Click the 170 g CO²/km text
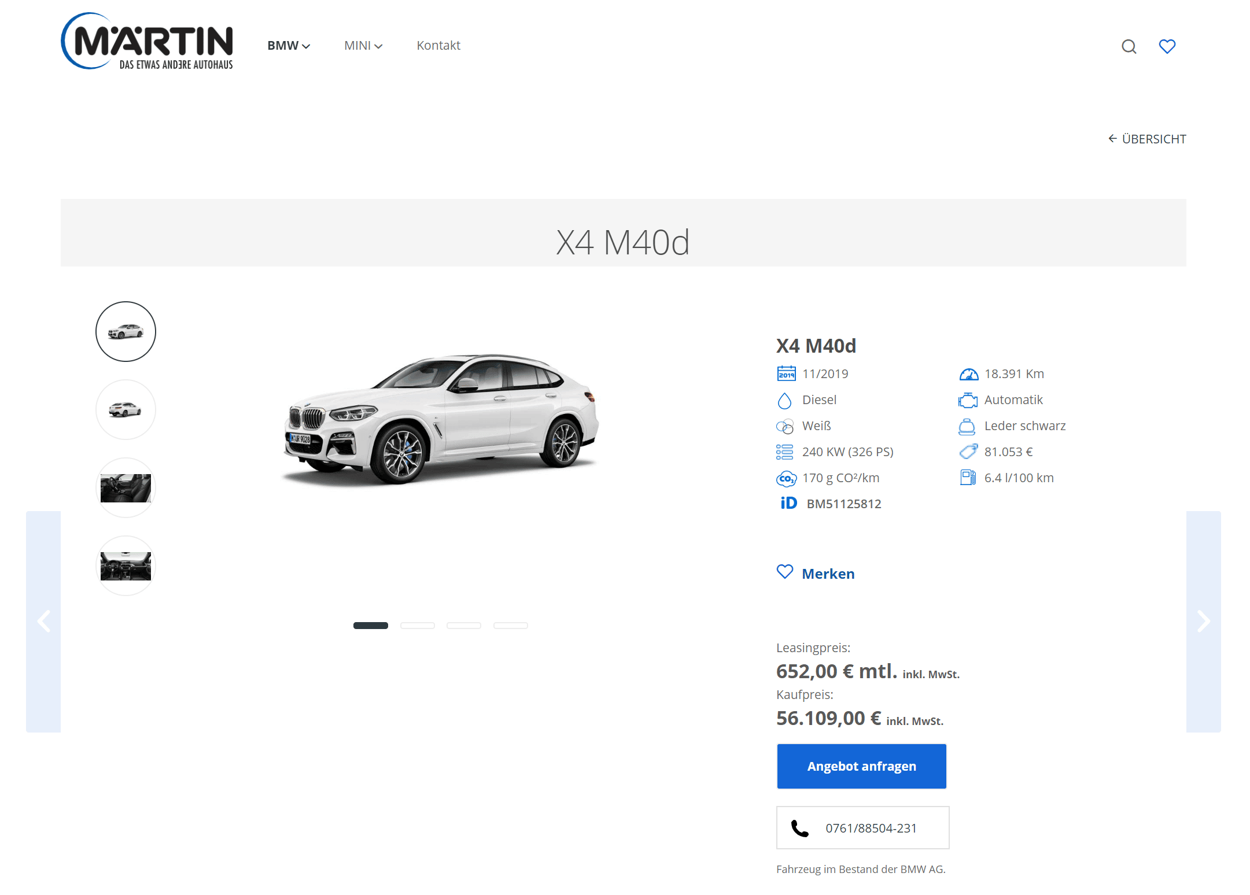The image size is (1250, 895). pyautogui.click(x=841, y=478)
